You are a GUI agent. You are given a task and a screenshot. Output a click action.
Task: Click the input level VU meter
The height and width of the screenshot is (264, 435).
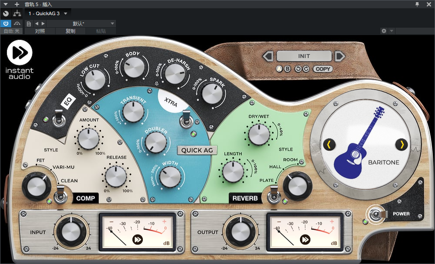pos(138,232)
